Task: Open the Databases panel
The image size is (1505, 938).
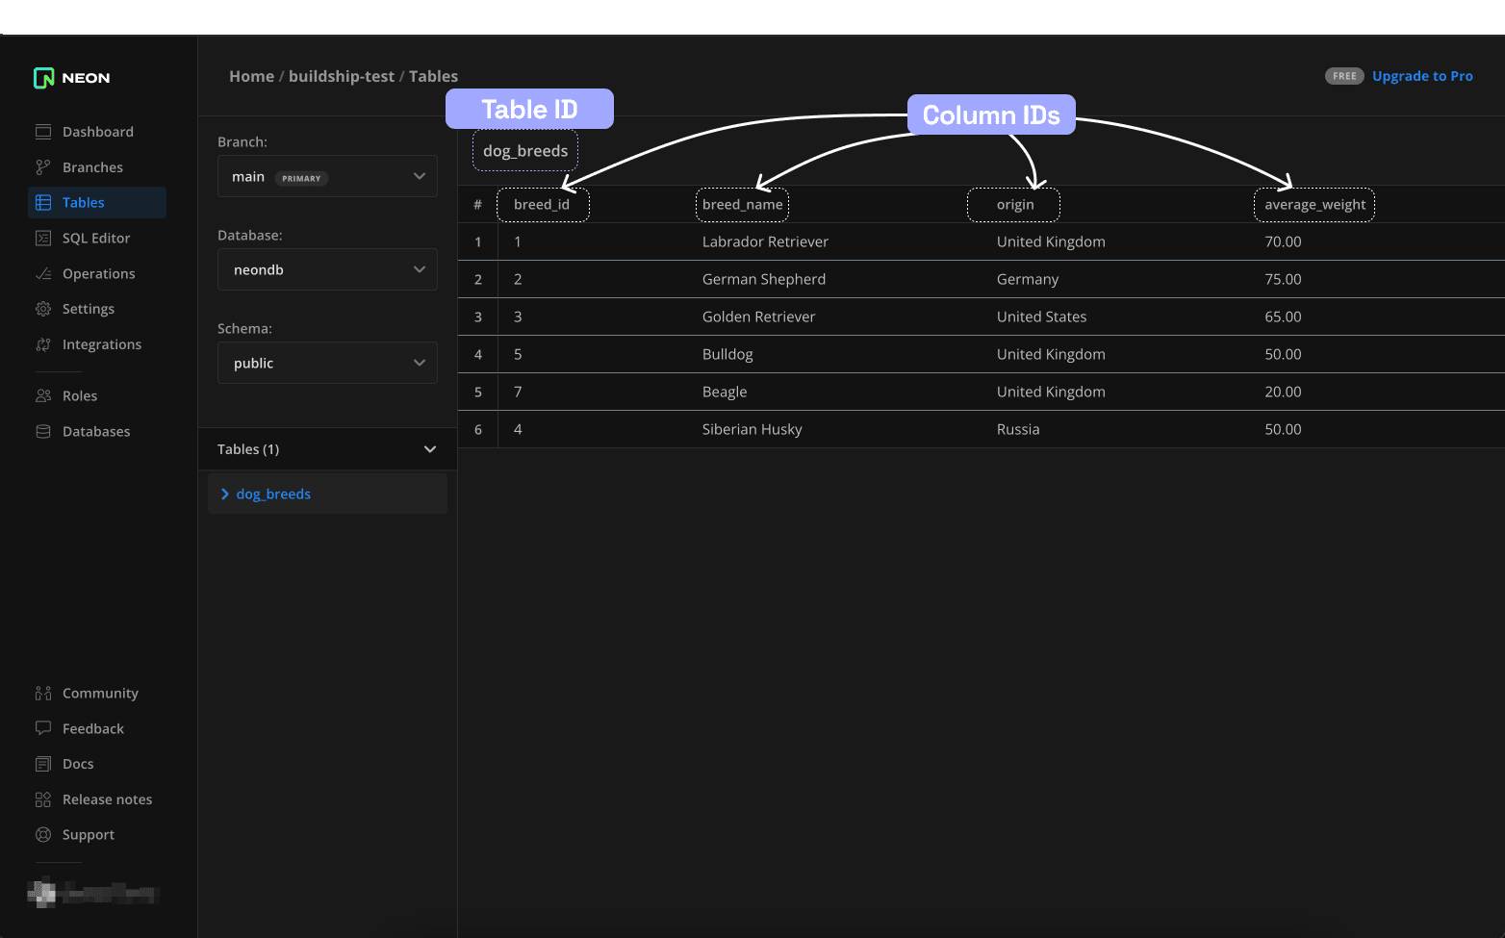Action: click(95, 431)
